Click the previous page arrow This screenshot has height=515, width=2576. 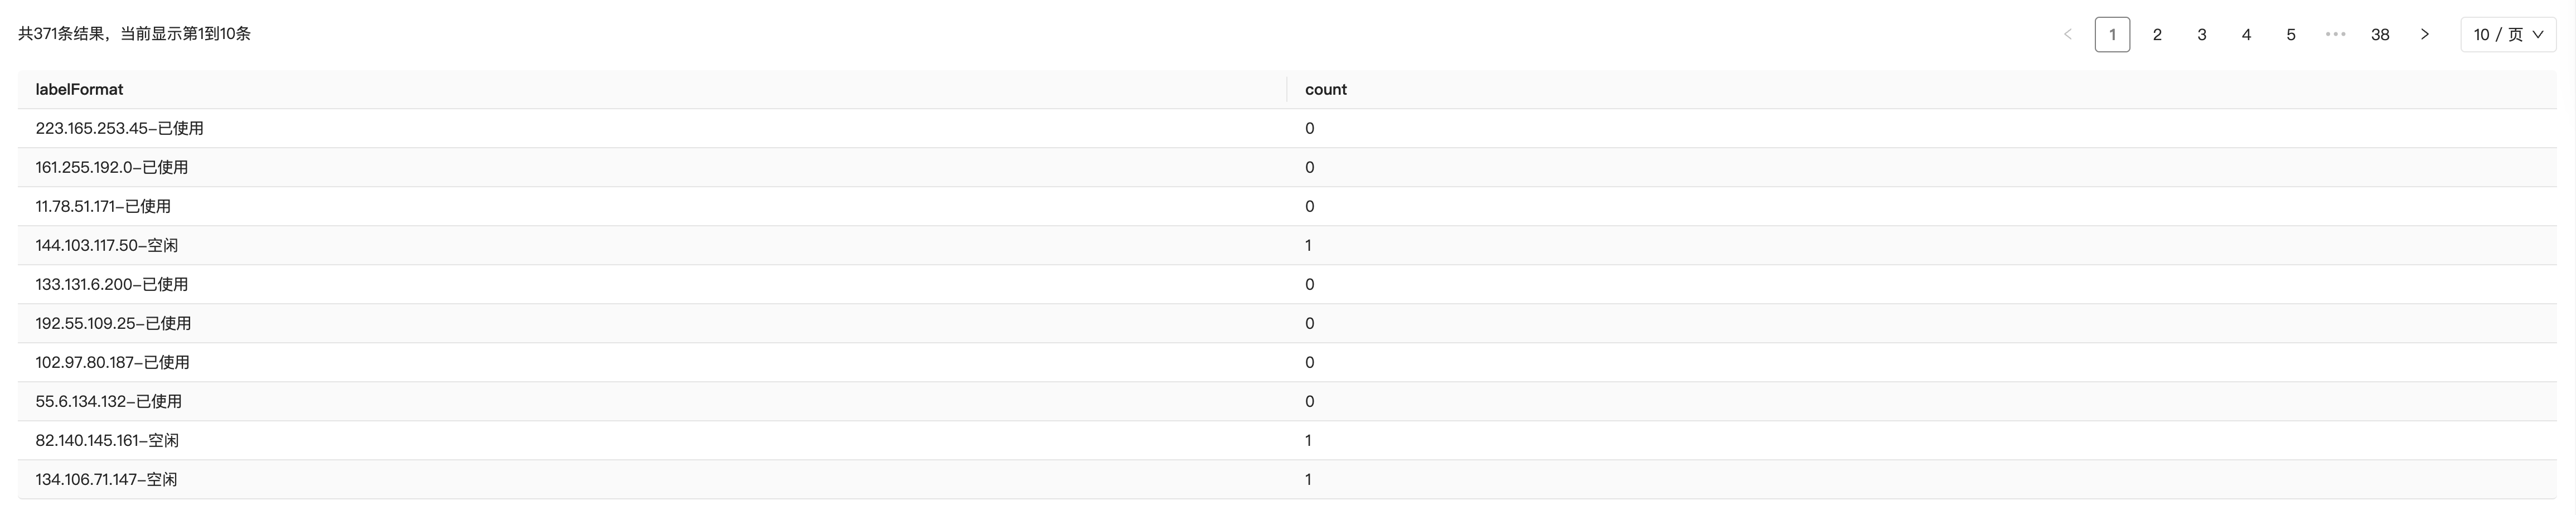2068,34
